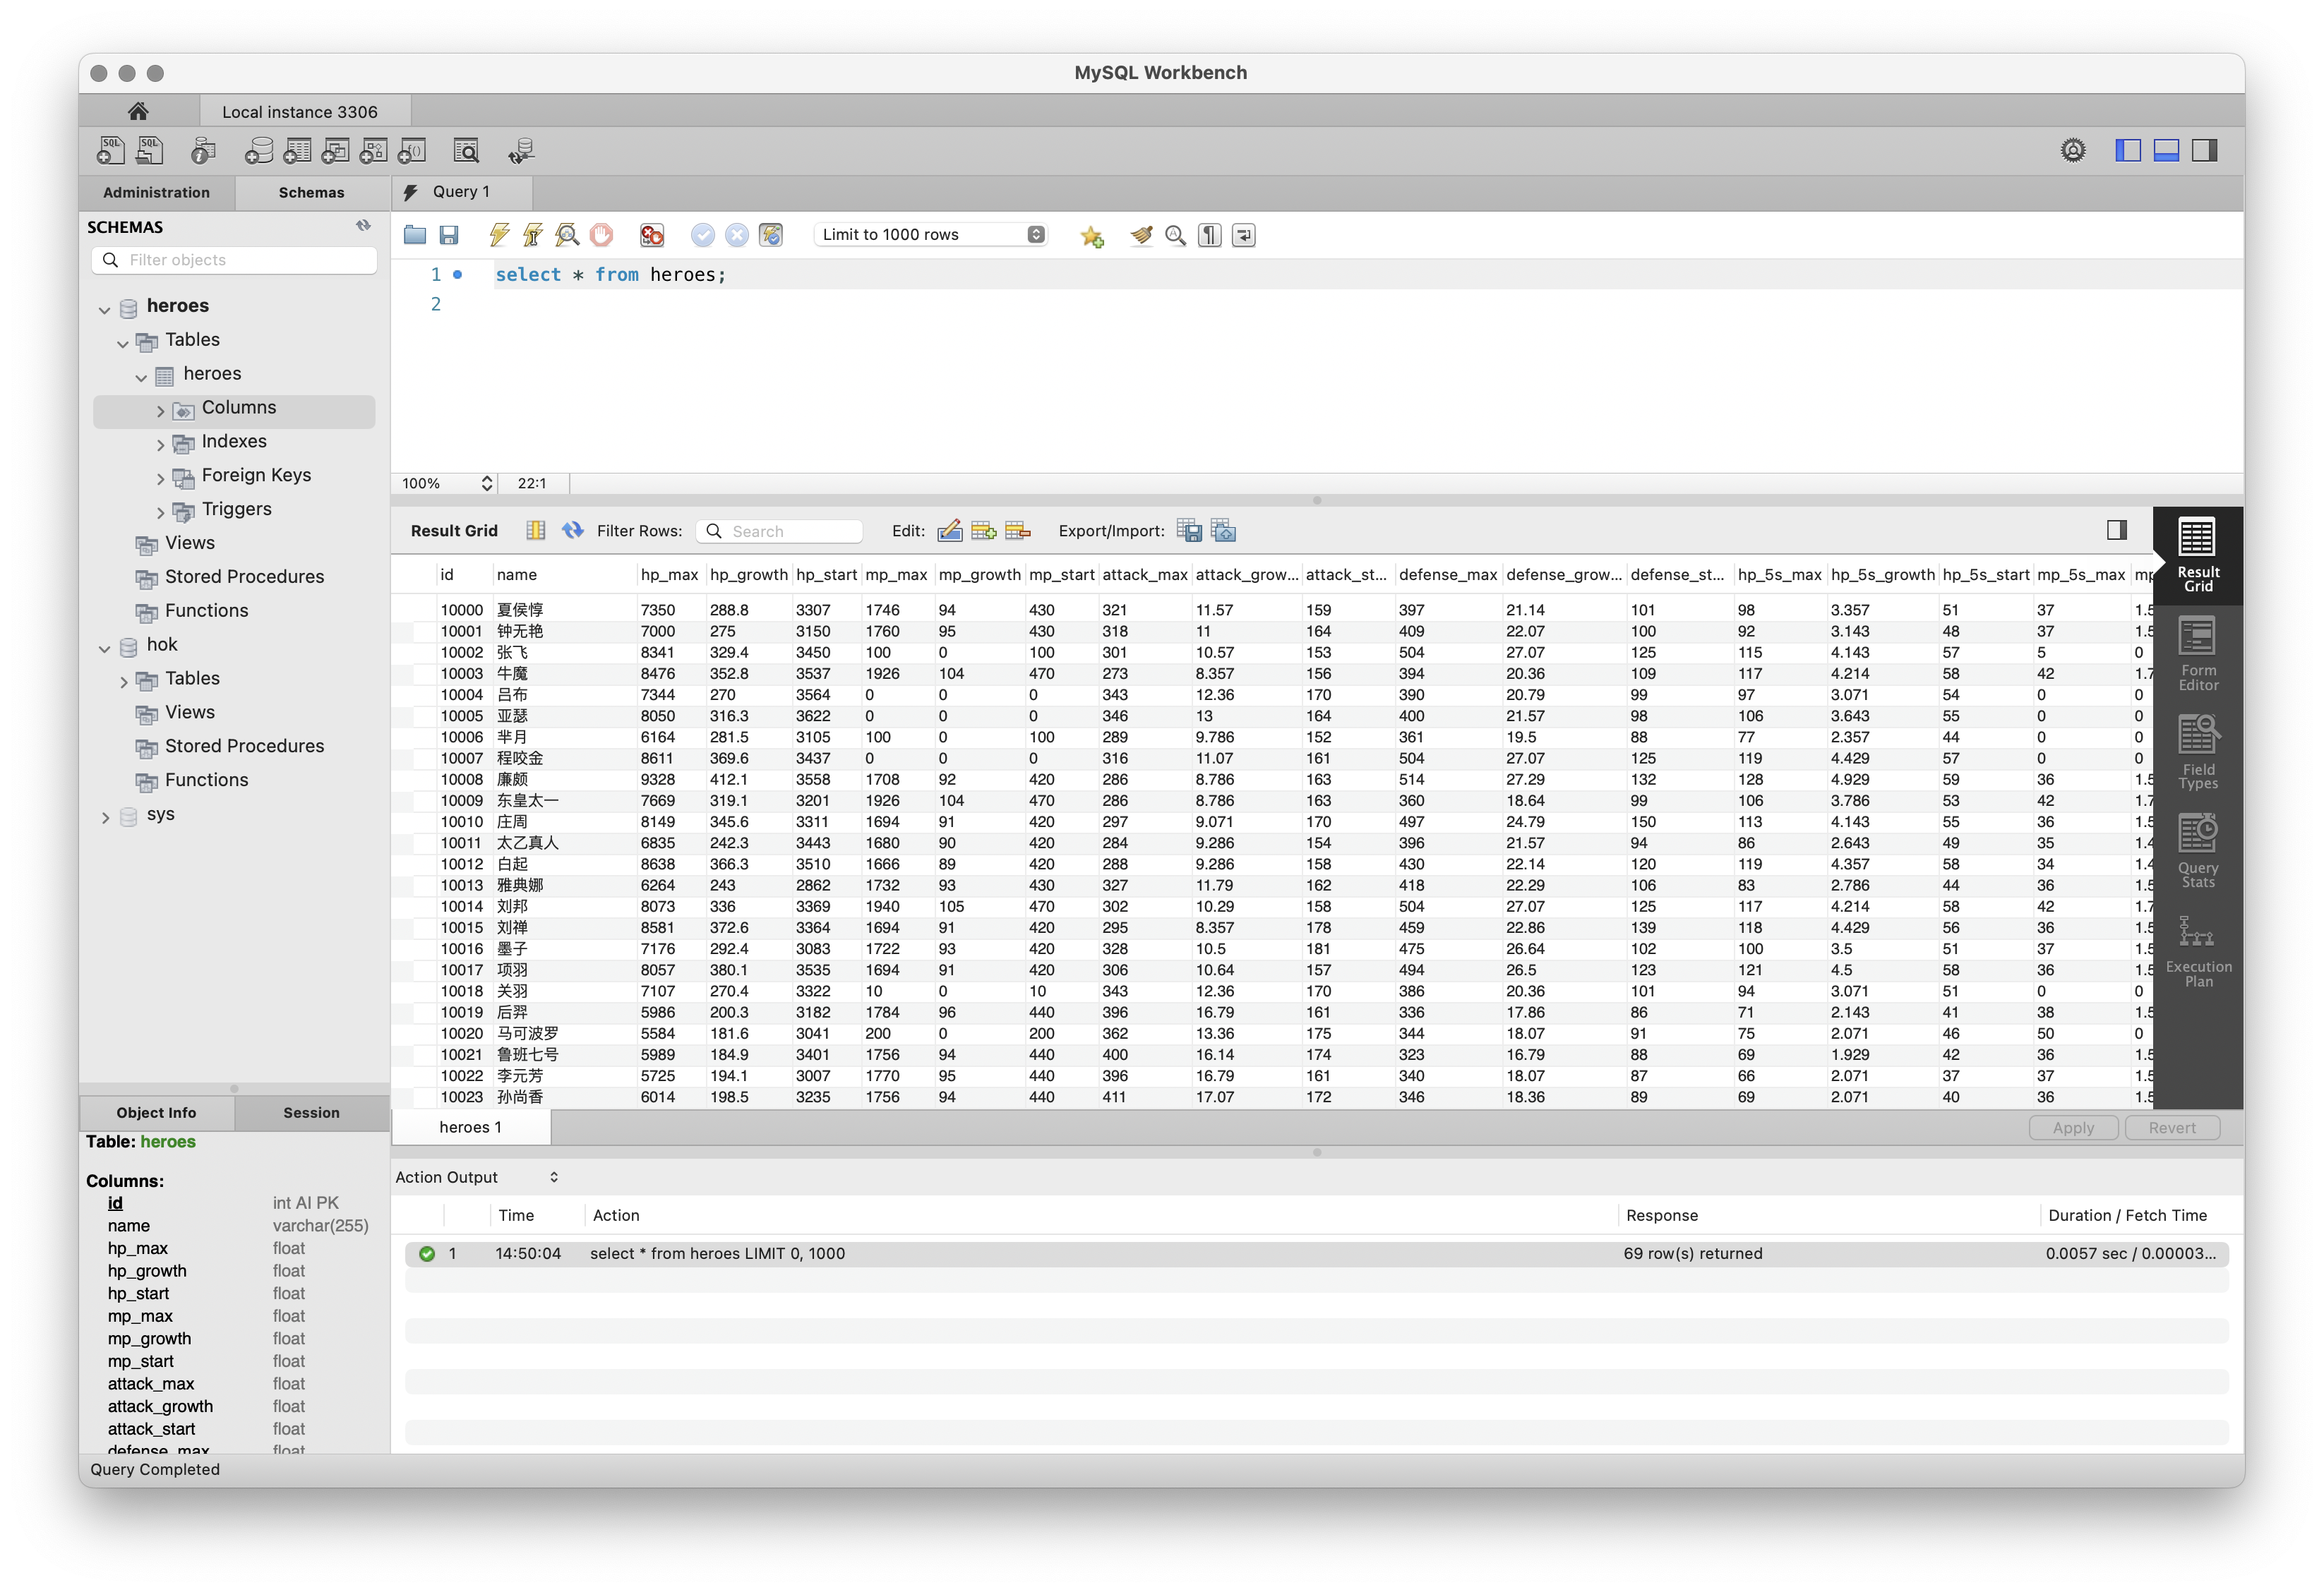
Task: Open the search table data icon
Action: tap(466, 150)
